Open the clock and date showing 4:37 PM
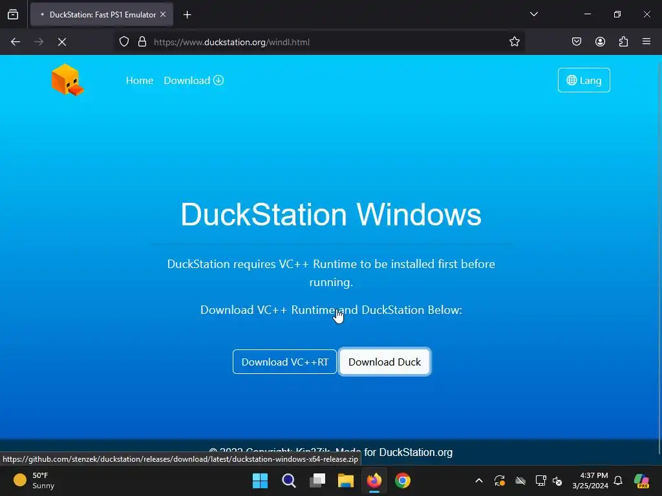Image resolution: width=662 pixels, height=496 pixels. [590, 480]
